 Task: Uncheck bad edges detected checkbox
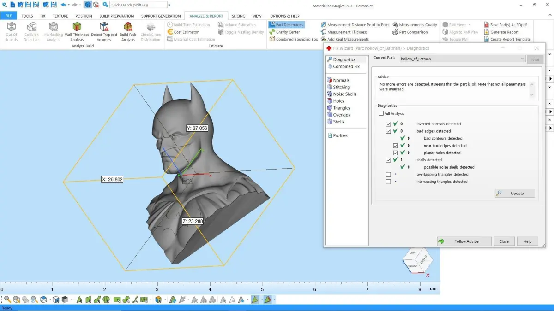click(388, 131)
